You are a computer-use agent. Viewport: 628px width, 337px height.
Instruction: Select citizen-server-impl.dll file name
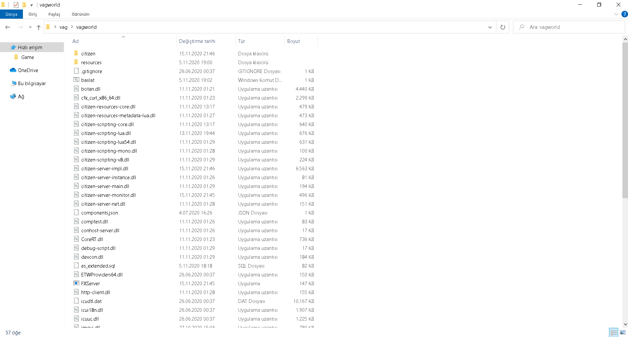pos(105,169)
